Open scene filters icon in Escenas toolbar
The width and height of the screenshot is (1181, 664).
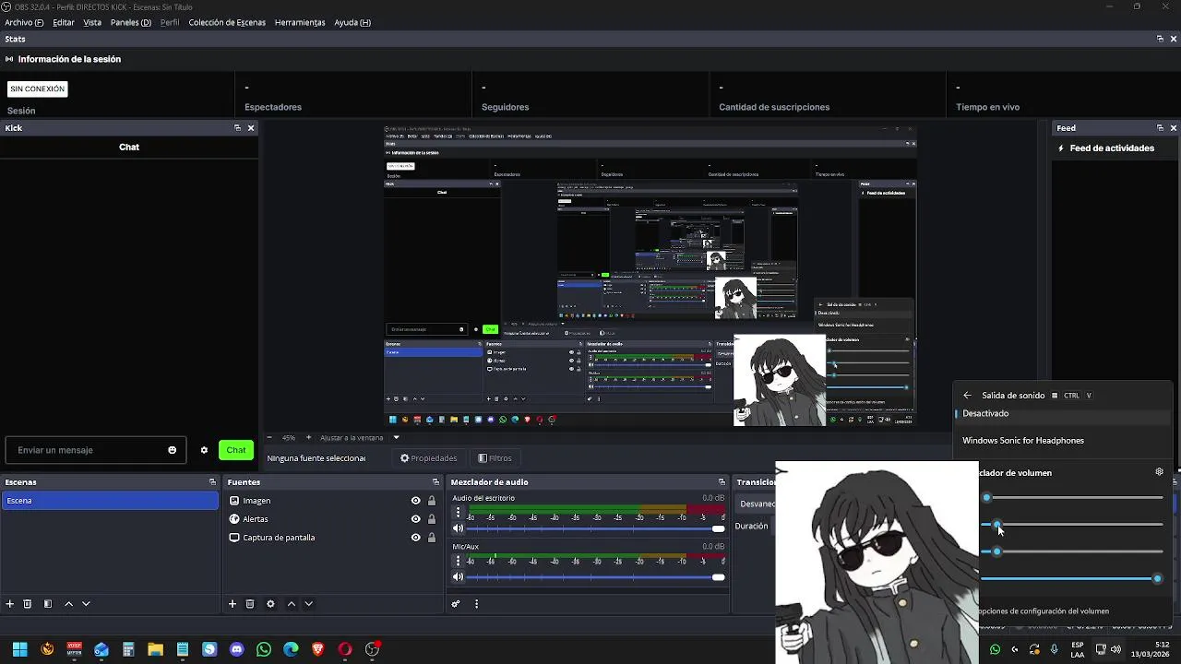[48, 604]
